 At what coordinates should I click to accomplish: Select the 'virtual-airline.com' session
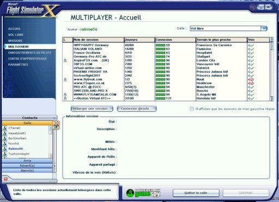(88, 68)
